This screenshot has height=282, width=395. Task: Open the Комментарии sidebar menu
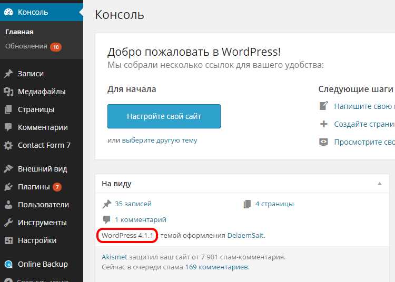tap(42, 127)
